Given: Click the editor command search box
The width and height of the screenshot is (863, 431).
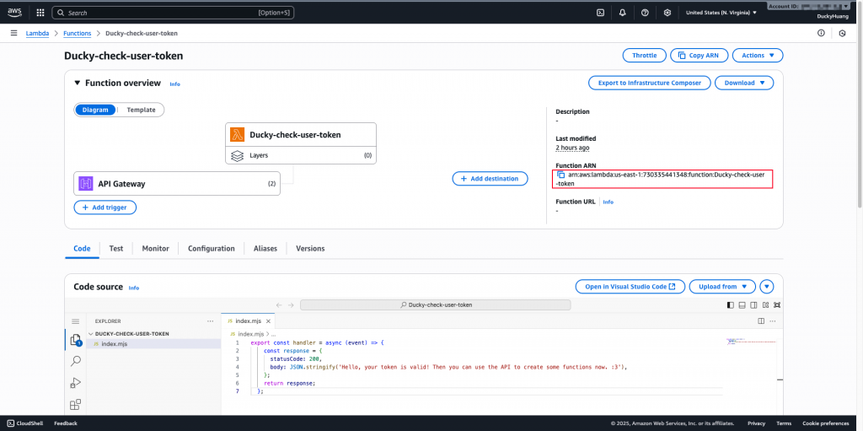Looking at the screenshot, I should [436, 304].
